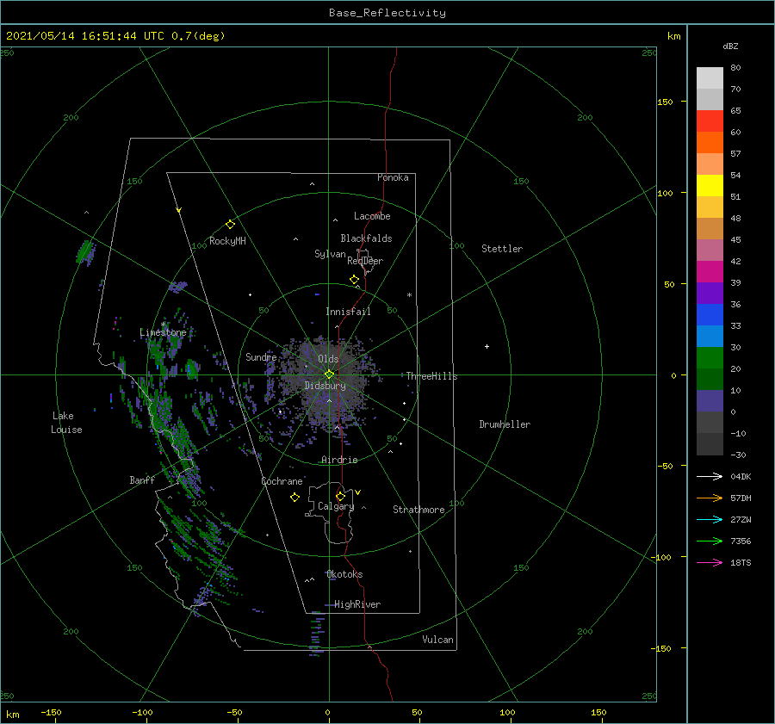Click the cyan 27ZW arrow legend icon
Viewport: 775px width, 724px height.
click(710, 519)
